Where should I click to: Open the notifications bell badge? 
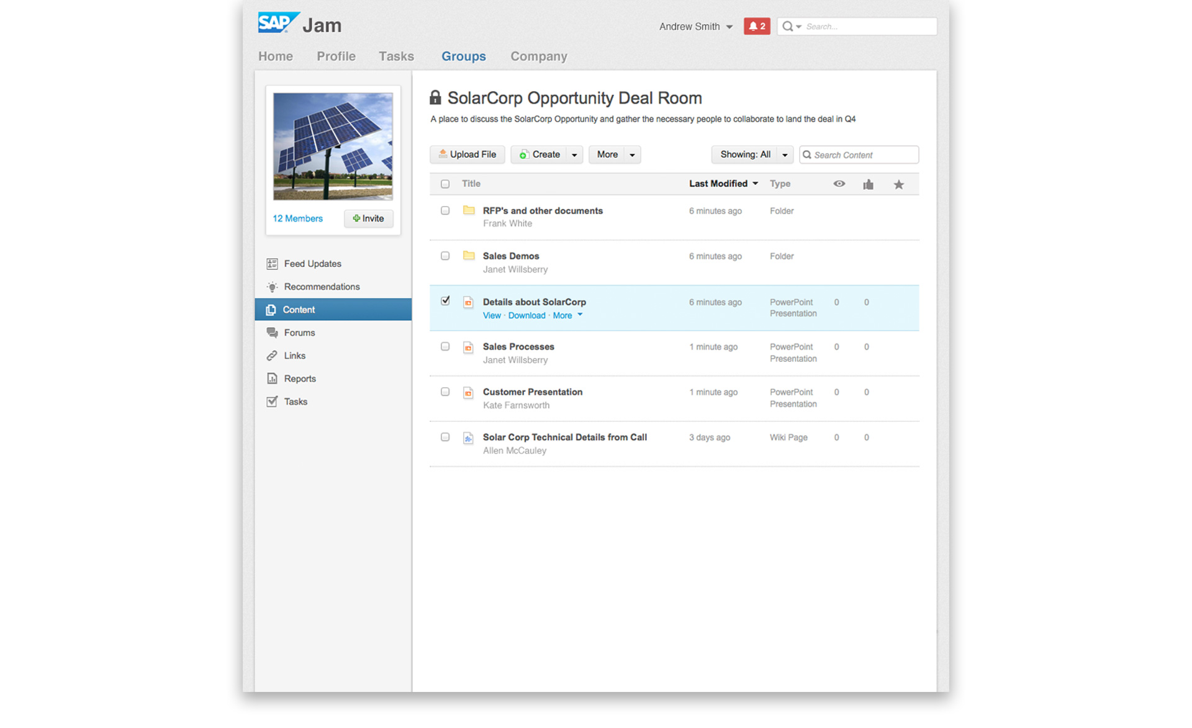(x=757, y=26)
